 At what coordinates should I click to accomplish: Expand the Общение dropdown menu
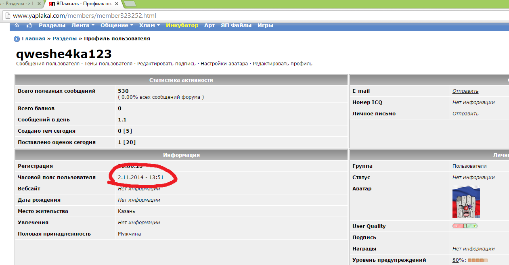(x=117, y=25)
